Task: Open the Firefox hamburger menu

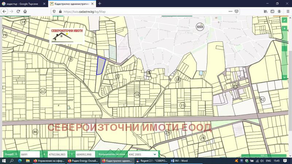Action: [288, 11]
